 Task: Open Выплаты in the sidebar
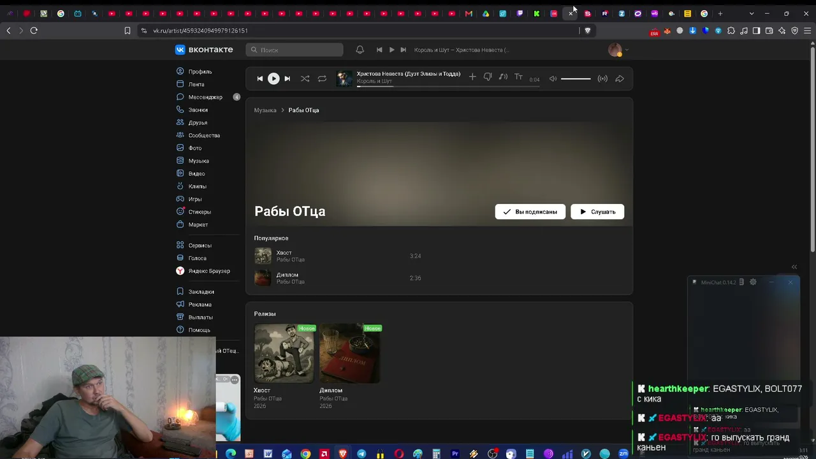click(194, 317)
